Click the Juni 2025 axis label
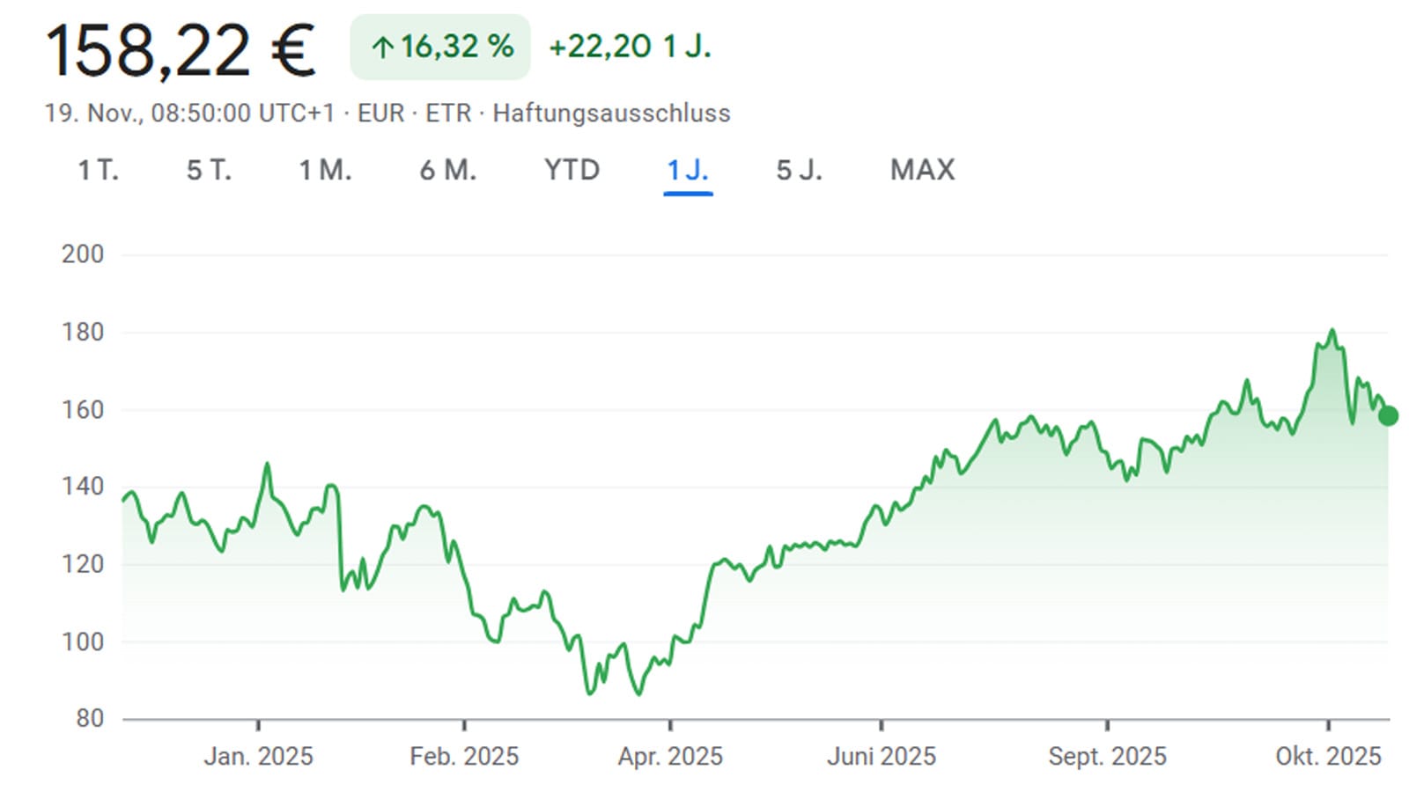The width and height of the screenshot is (1409, 792). (881, 756)
